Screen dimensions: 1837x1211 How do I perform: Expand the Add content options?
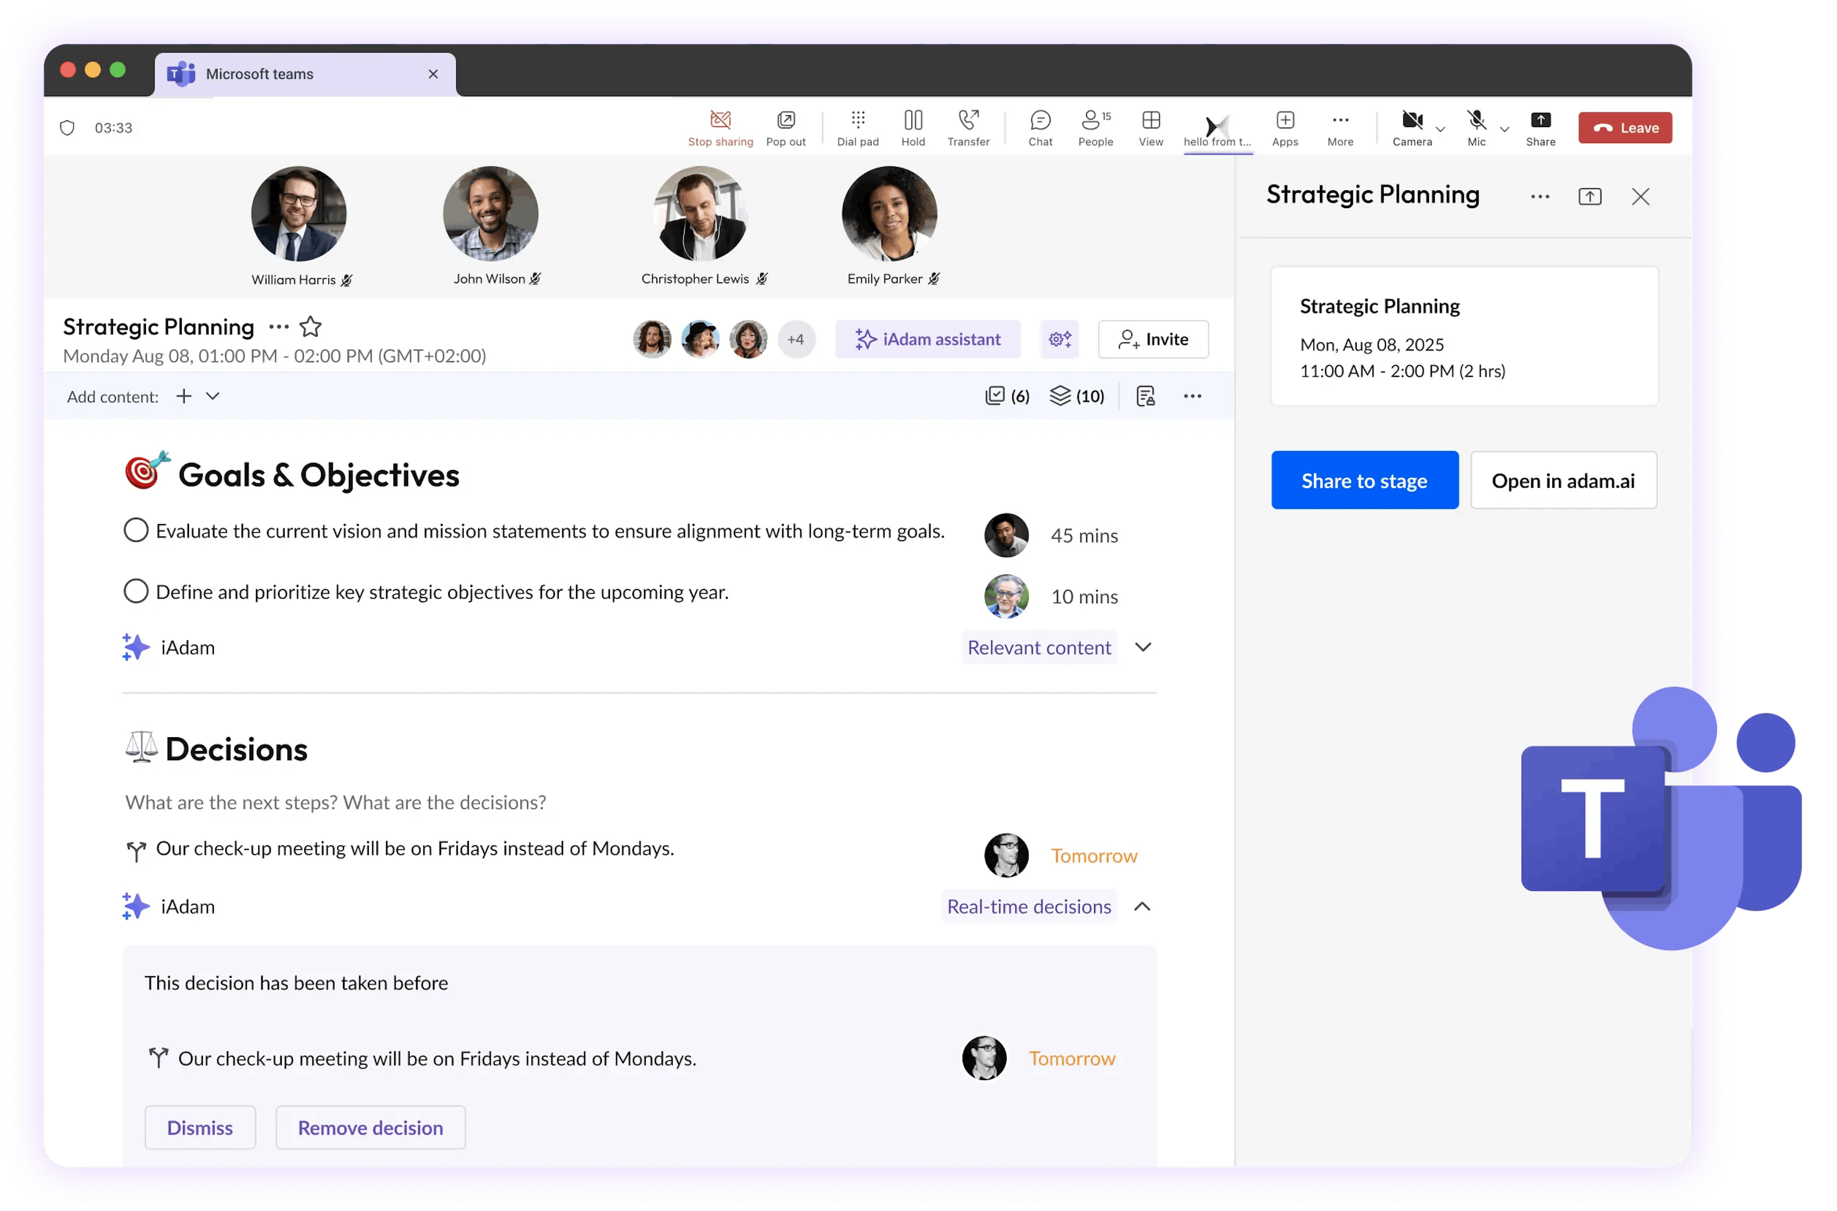point(212,396)
